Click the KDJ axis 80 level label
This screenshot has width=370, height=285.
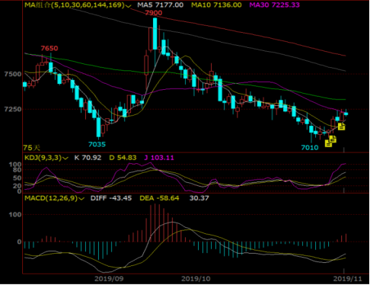click(x=16, y=170)
